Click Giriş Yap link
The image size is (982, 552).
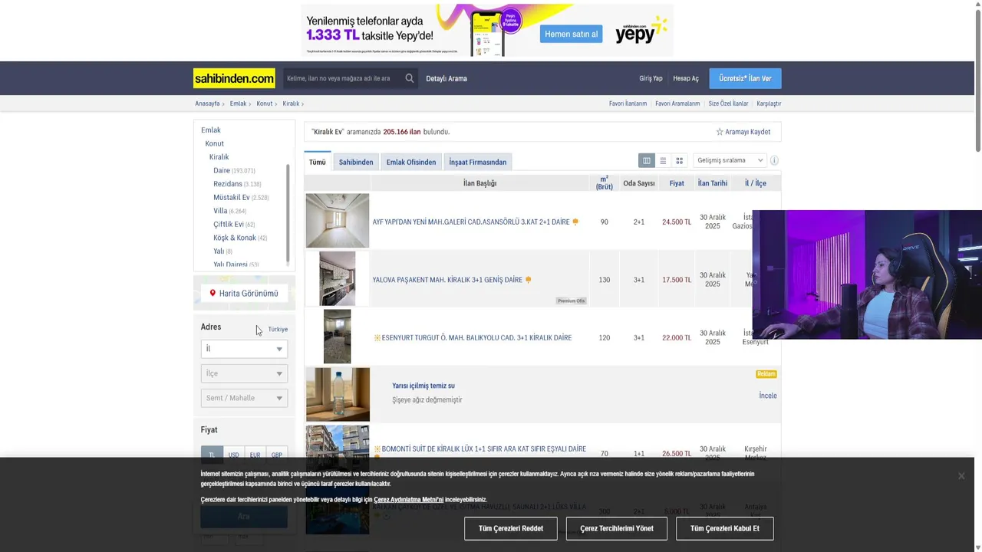point(651,78)
